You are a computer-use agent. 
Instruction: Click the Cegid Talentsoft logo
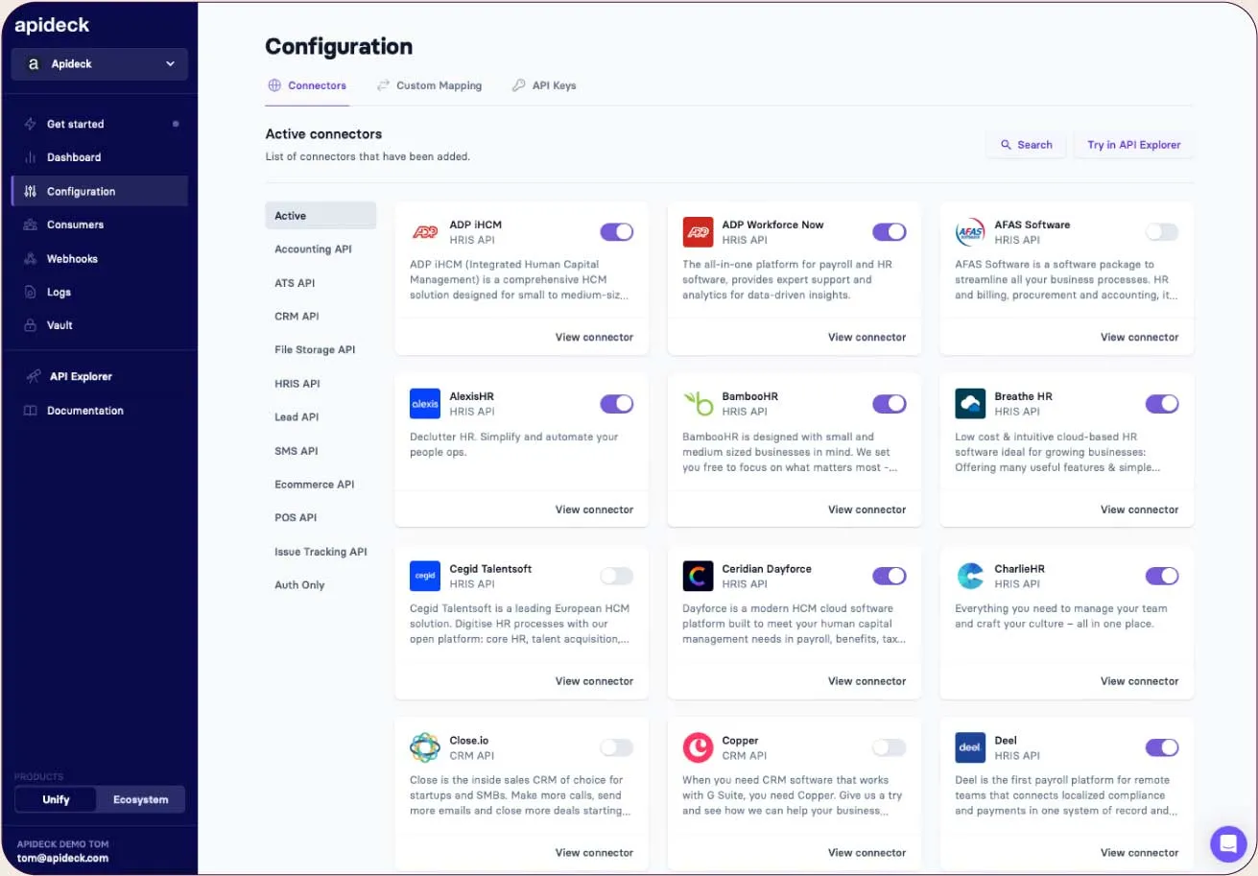(425, 576)
